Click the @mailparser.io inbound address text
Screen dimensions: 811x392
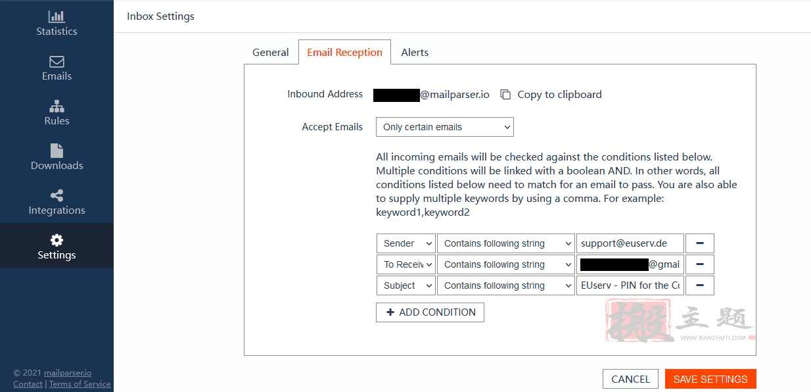tap(455, 95)
